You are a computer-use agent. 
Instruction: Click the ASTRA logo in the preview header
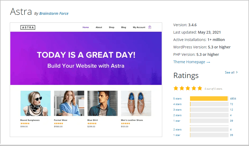[x=28, y=28]
